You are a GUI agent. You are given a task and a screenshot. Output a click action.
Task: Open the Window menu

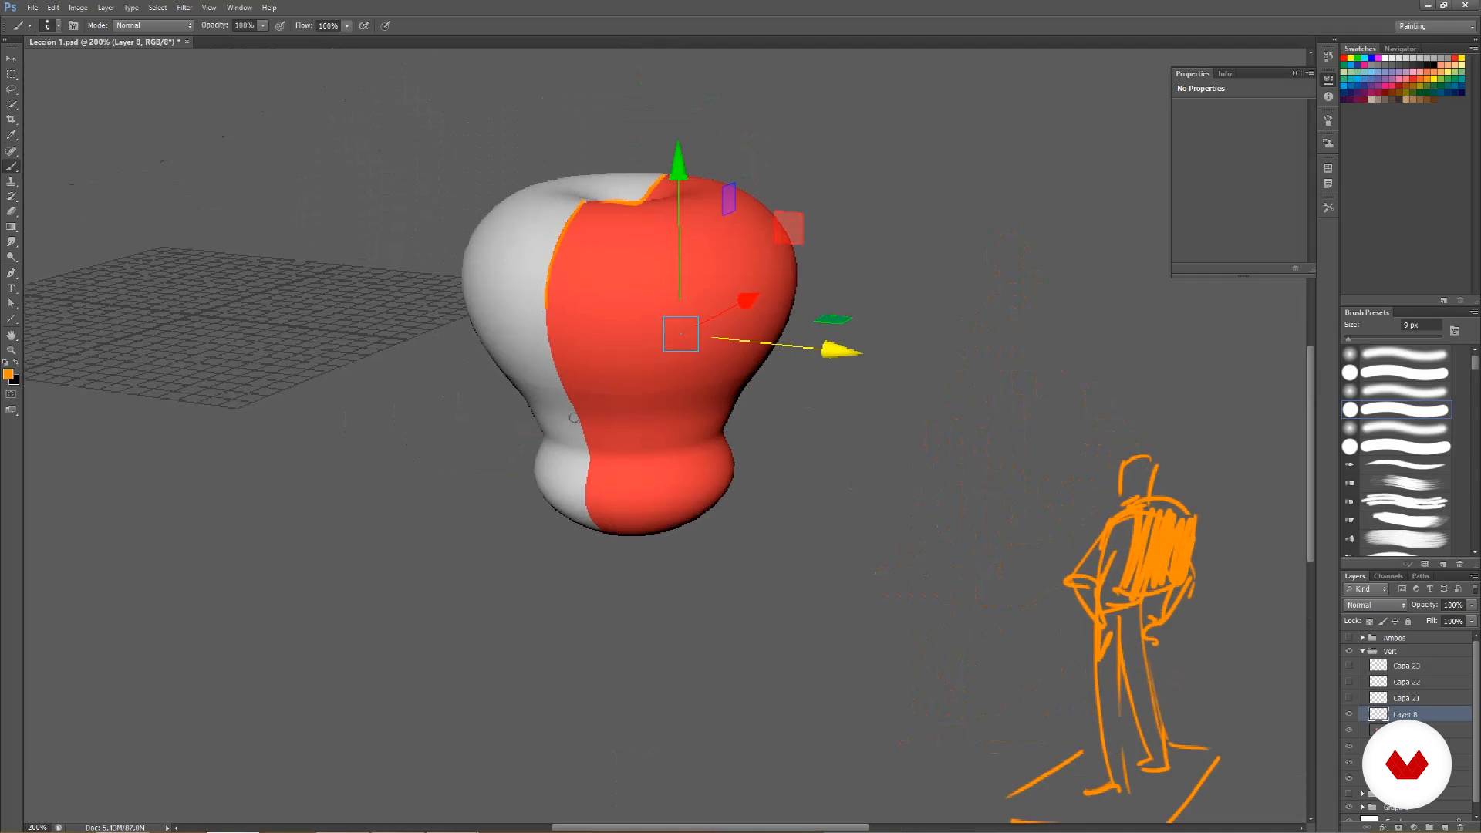239,8
